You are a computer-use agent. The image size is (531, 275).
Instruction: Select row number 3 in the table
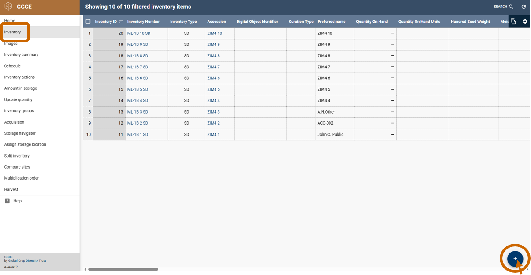89,56
